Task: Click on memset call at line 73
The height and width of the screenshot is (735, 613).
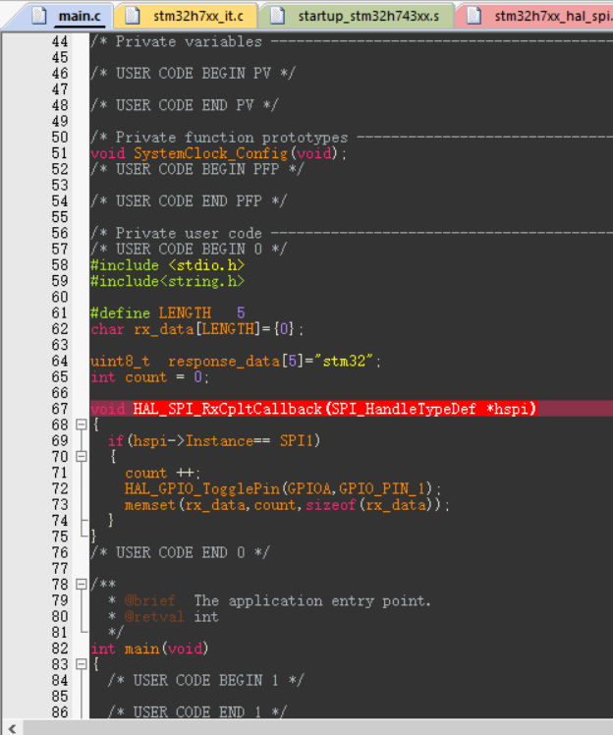Action: pyautogui.click(x=287, y=505)
